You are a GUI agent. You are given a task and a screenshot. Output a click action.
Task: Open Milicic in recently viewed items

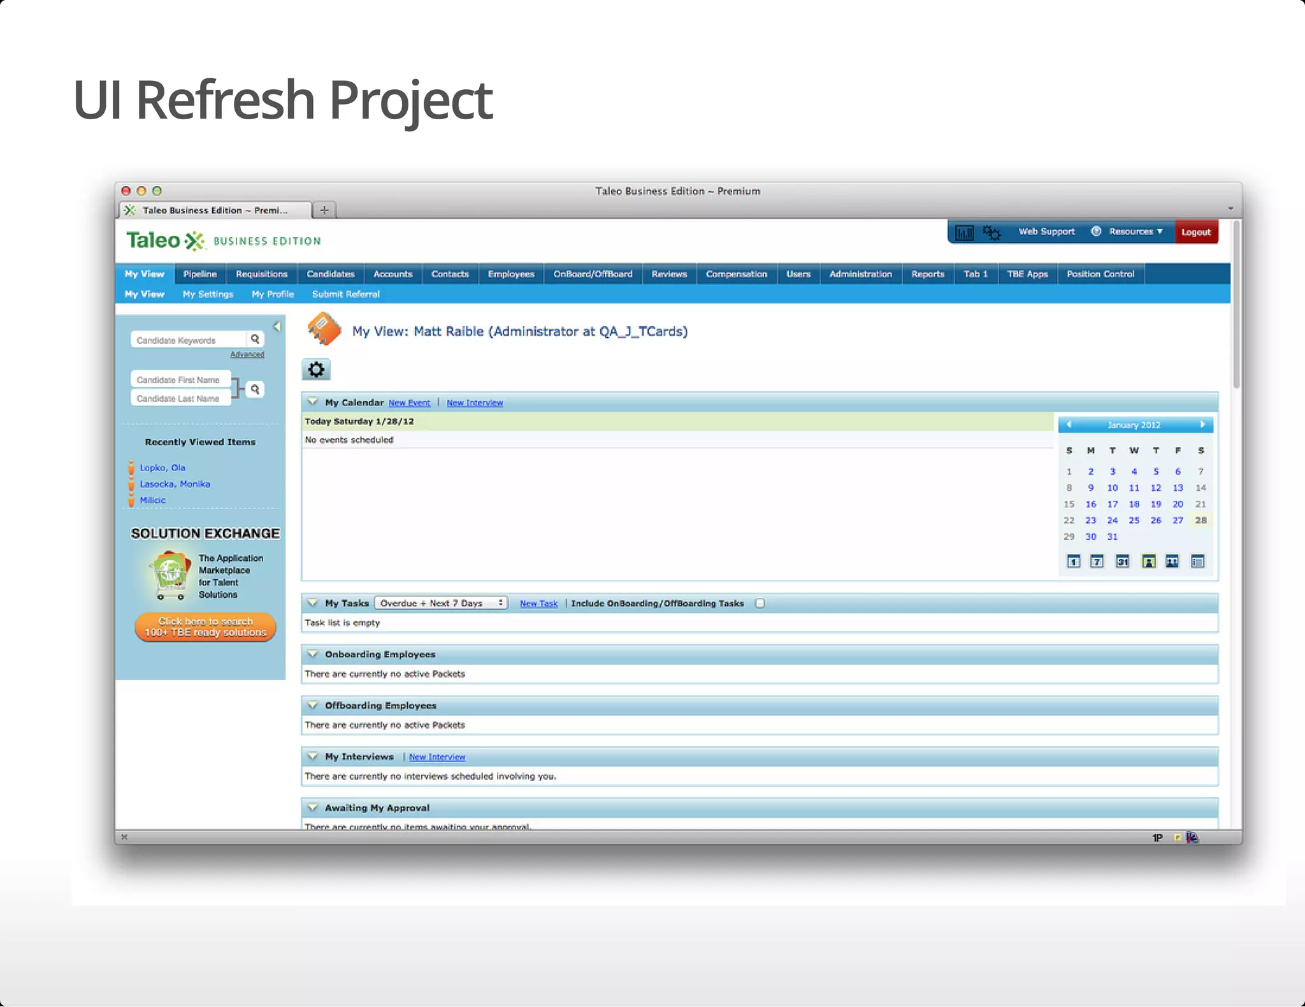tap(153, 500)
